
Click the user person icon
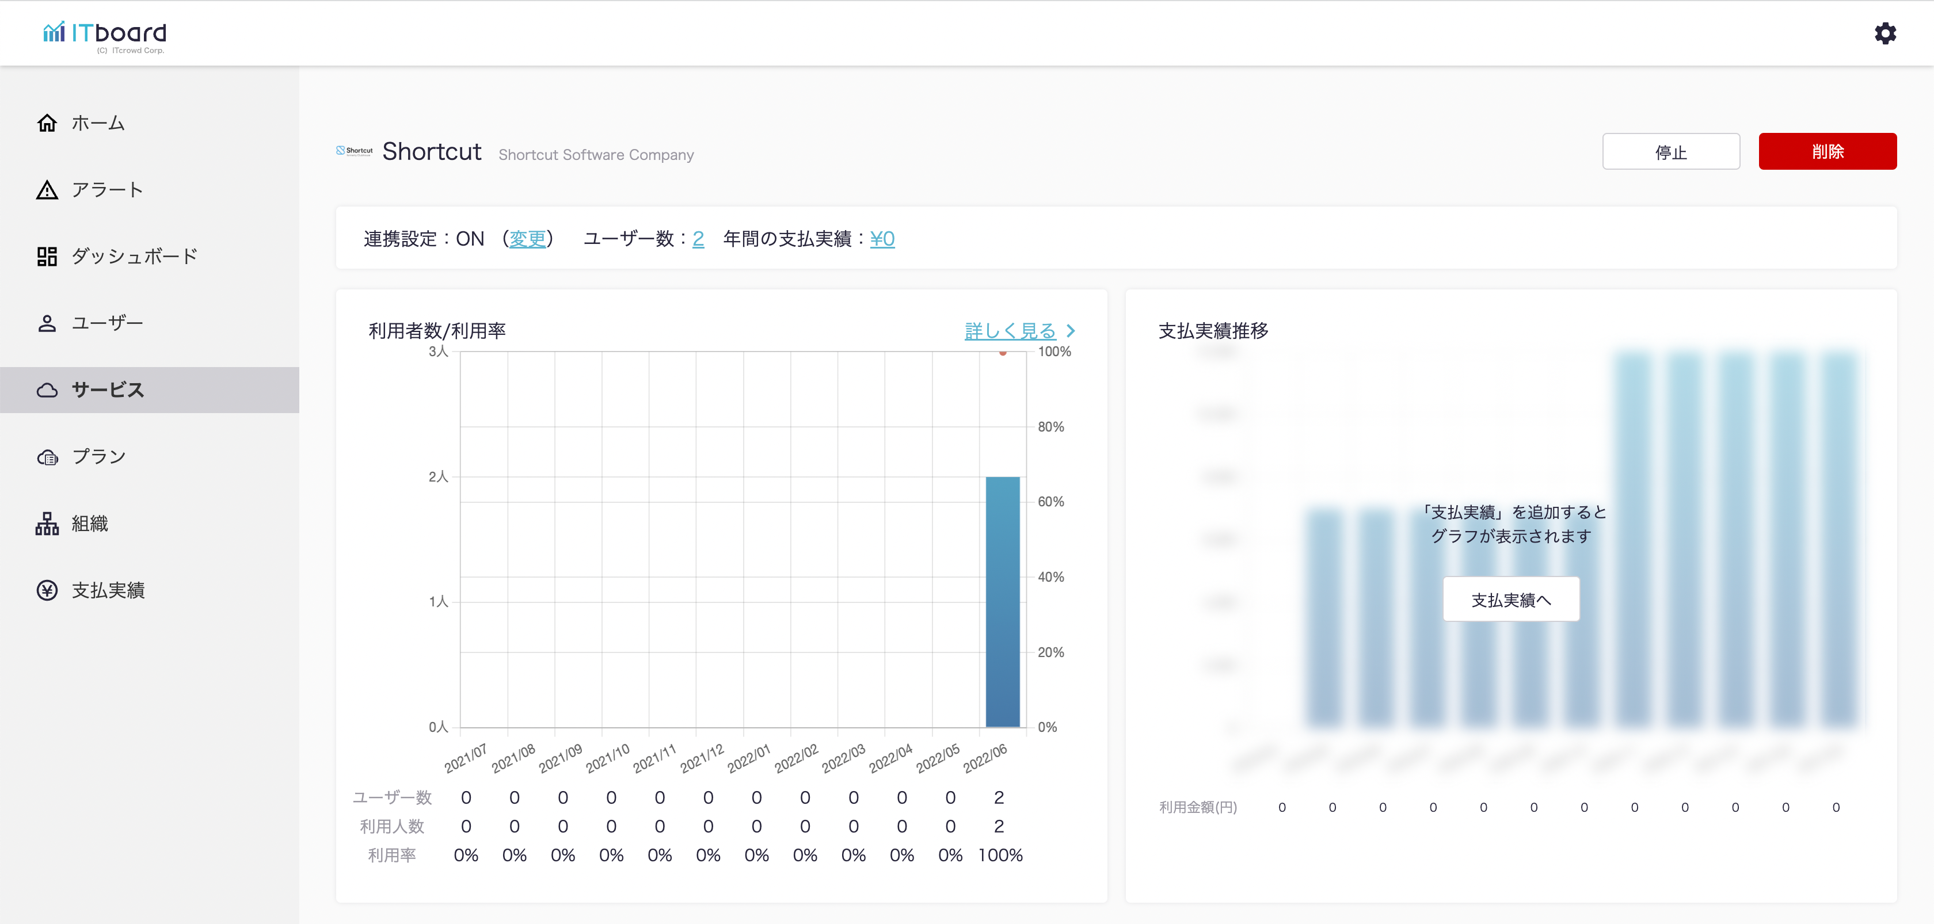[47, 323]
